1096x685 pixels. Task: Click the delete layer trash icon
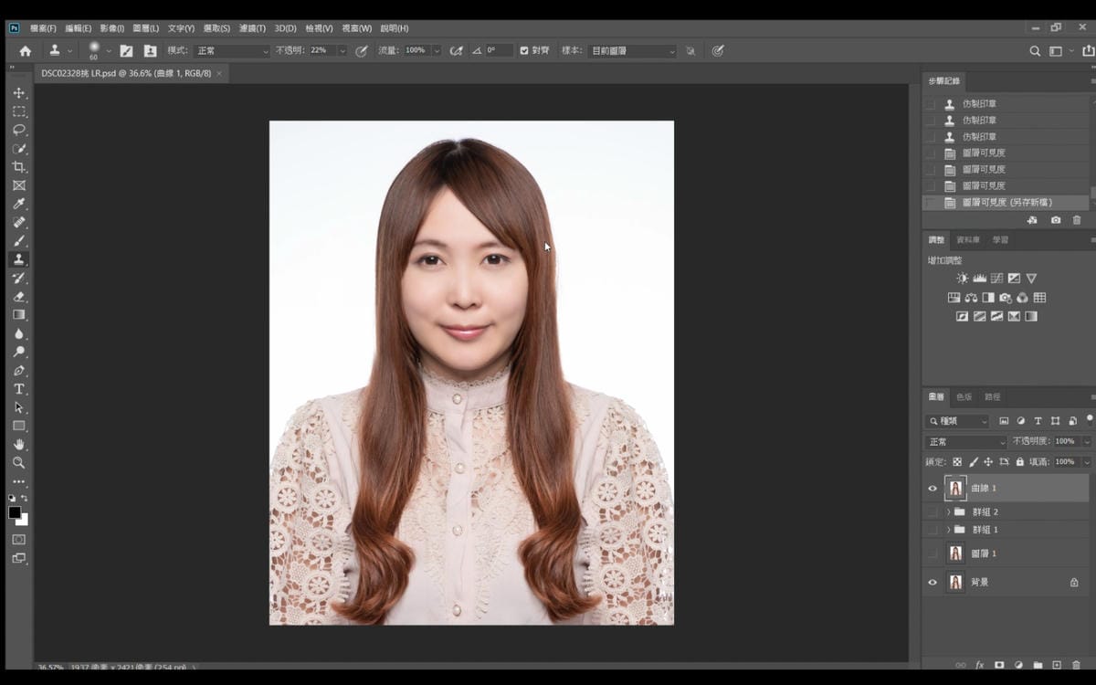(1076, 665)
